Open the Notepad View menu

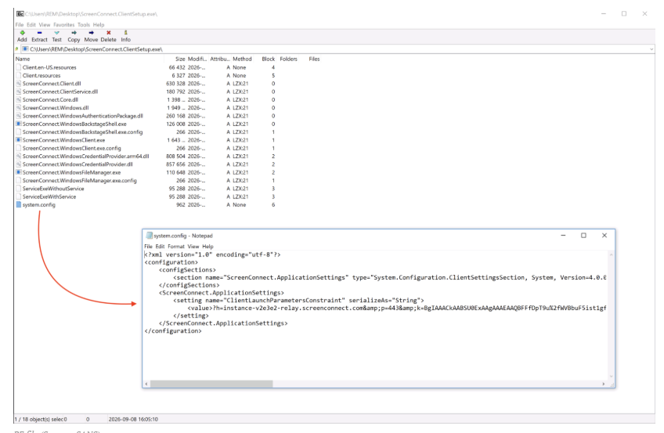[193, 247]
